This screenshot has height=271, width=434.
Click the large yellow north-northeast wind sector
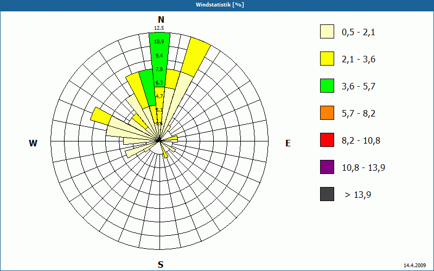[x=196, y=57]
